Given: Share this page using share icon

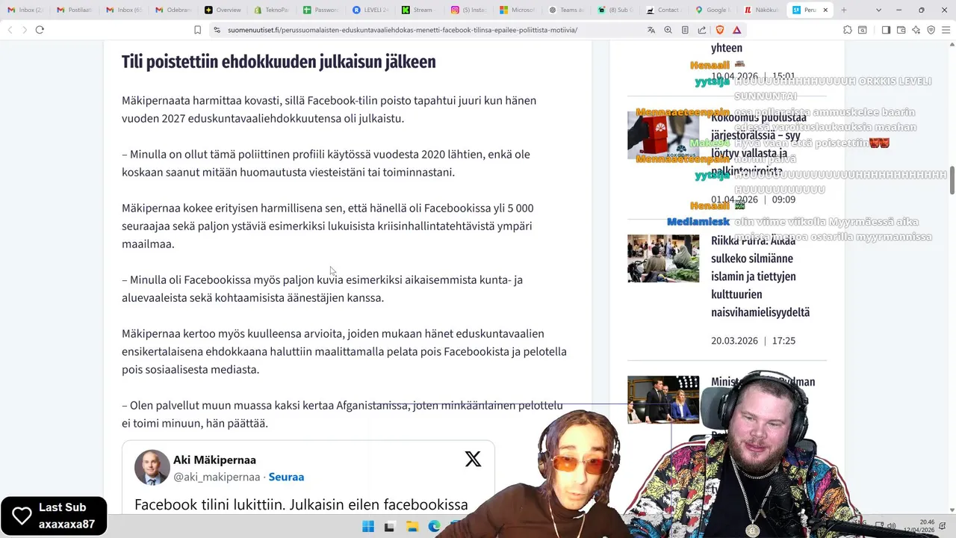Looking at the screenshot, I should pos(702,30).
